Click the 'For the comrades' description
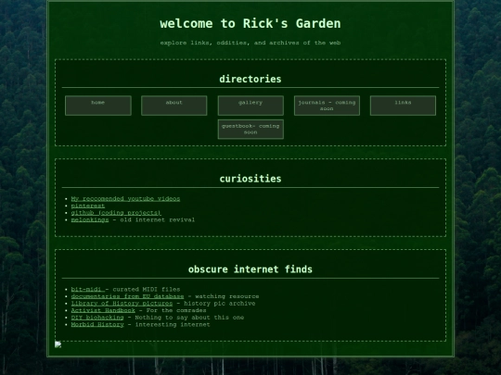Viewport: 501px width, 375px height. (x=176, y=310)
